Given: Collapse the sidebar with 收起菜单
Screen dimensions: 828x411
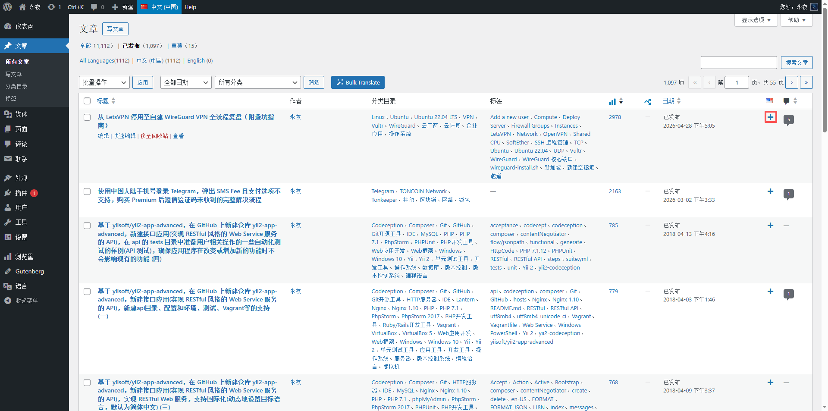Looking at the screenshot, I should click(x=34, y=301).
